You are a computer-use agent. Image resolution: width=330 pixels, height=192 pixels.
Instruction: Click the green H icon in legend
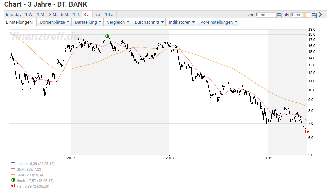point(13,180)
